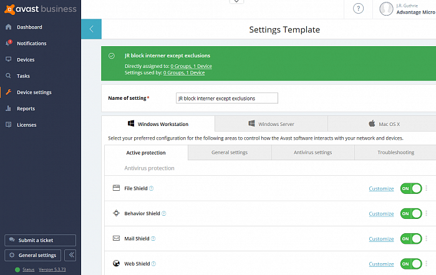436x275 pixels.
Task: Click Behavior Shield info help icon
Action: [164, 213]
